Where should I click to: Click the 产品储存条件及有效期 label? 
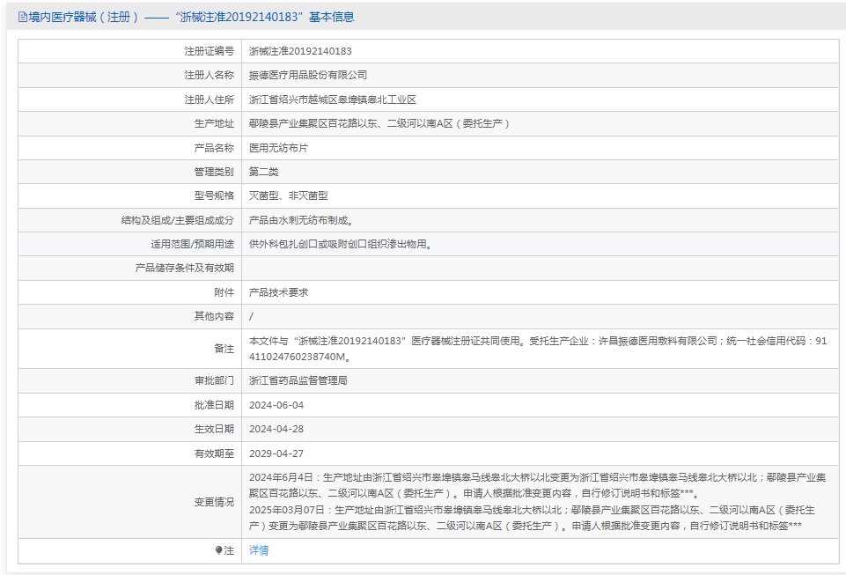(185, 268)
